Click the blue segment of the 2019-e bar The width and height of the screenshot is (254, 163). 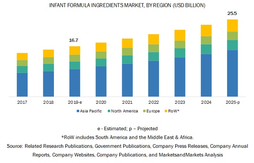tap(75, 83)
